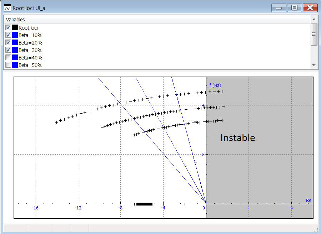Close the Root loci UI_a window

tap(310, 8)
